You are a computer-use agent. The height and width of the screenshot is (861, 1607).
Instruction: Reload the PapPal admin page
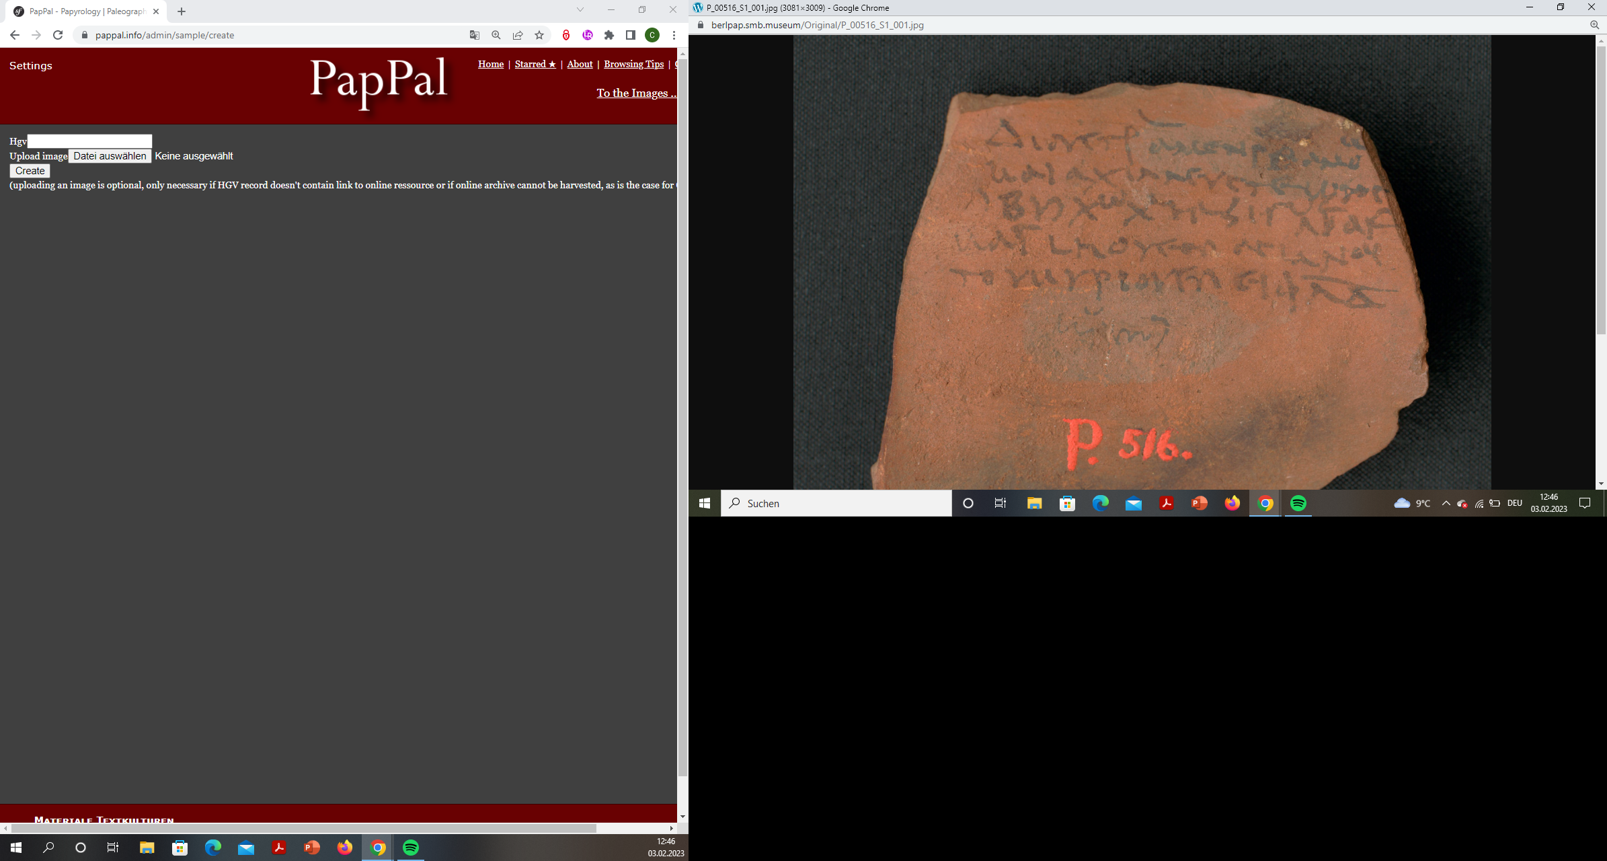[58, 35]
